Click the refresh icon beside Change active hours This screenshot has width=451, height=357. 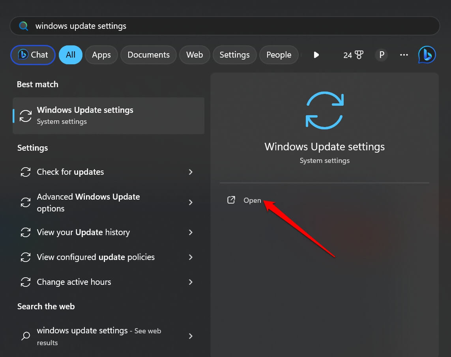tap(25, 282)
